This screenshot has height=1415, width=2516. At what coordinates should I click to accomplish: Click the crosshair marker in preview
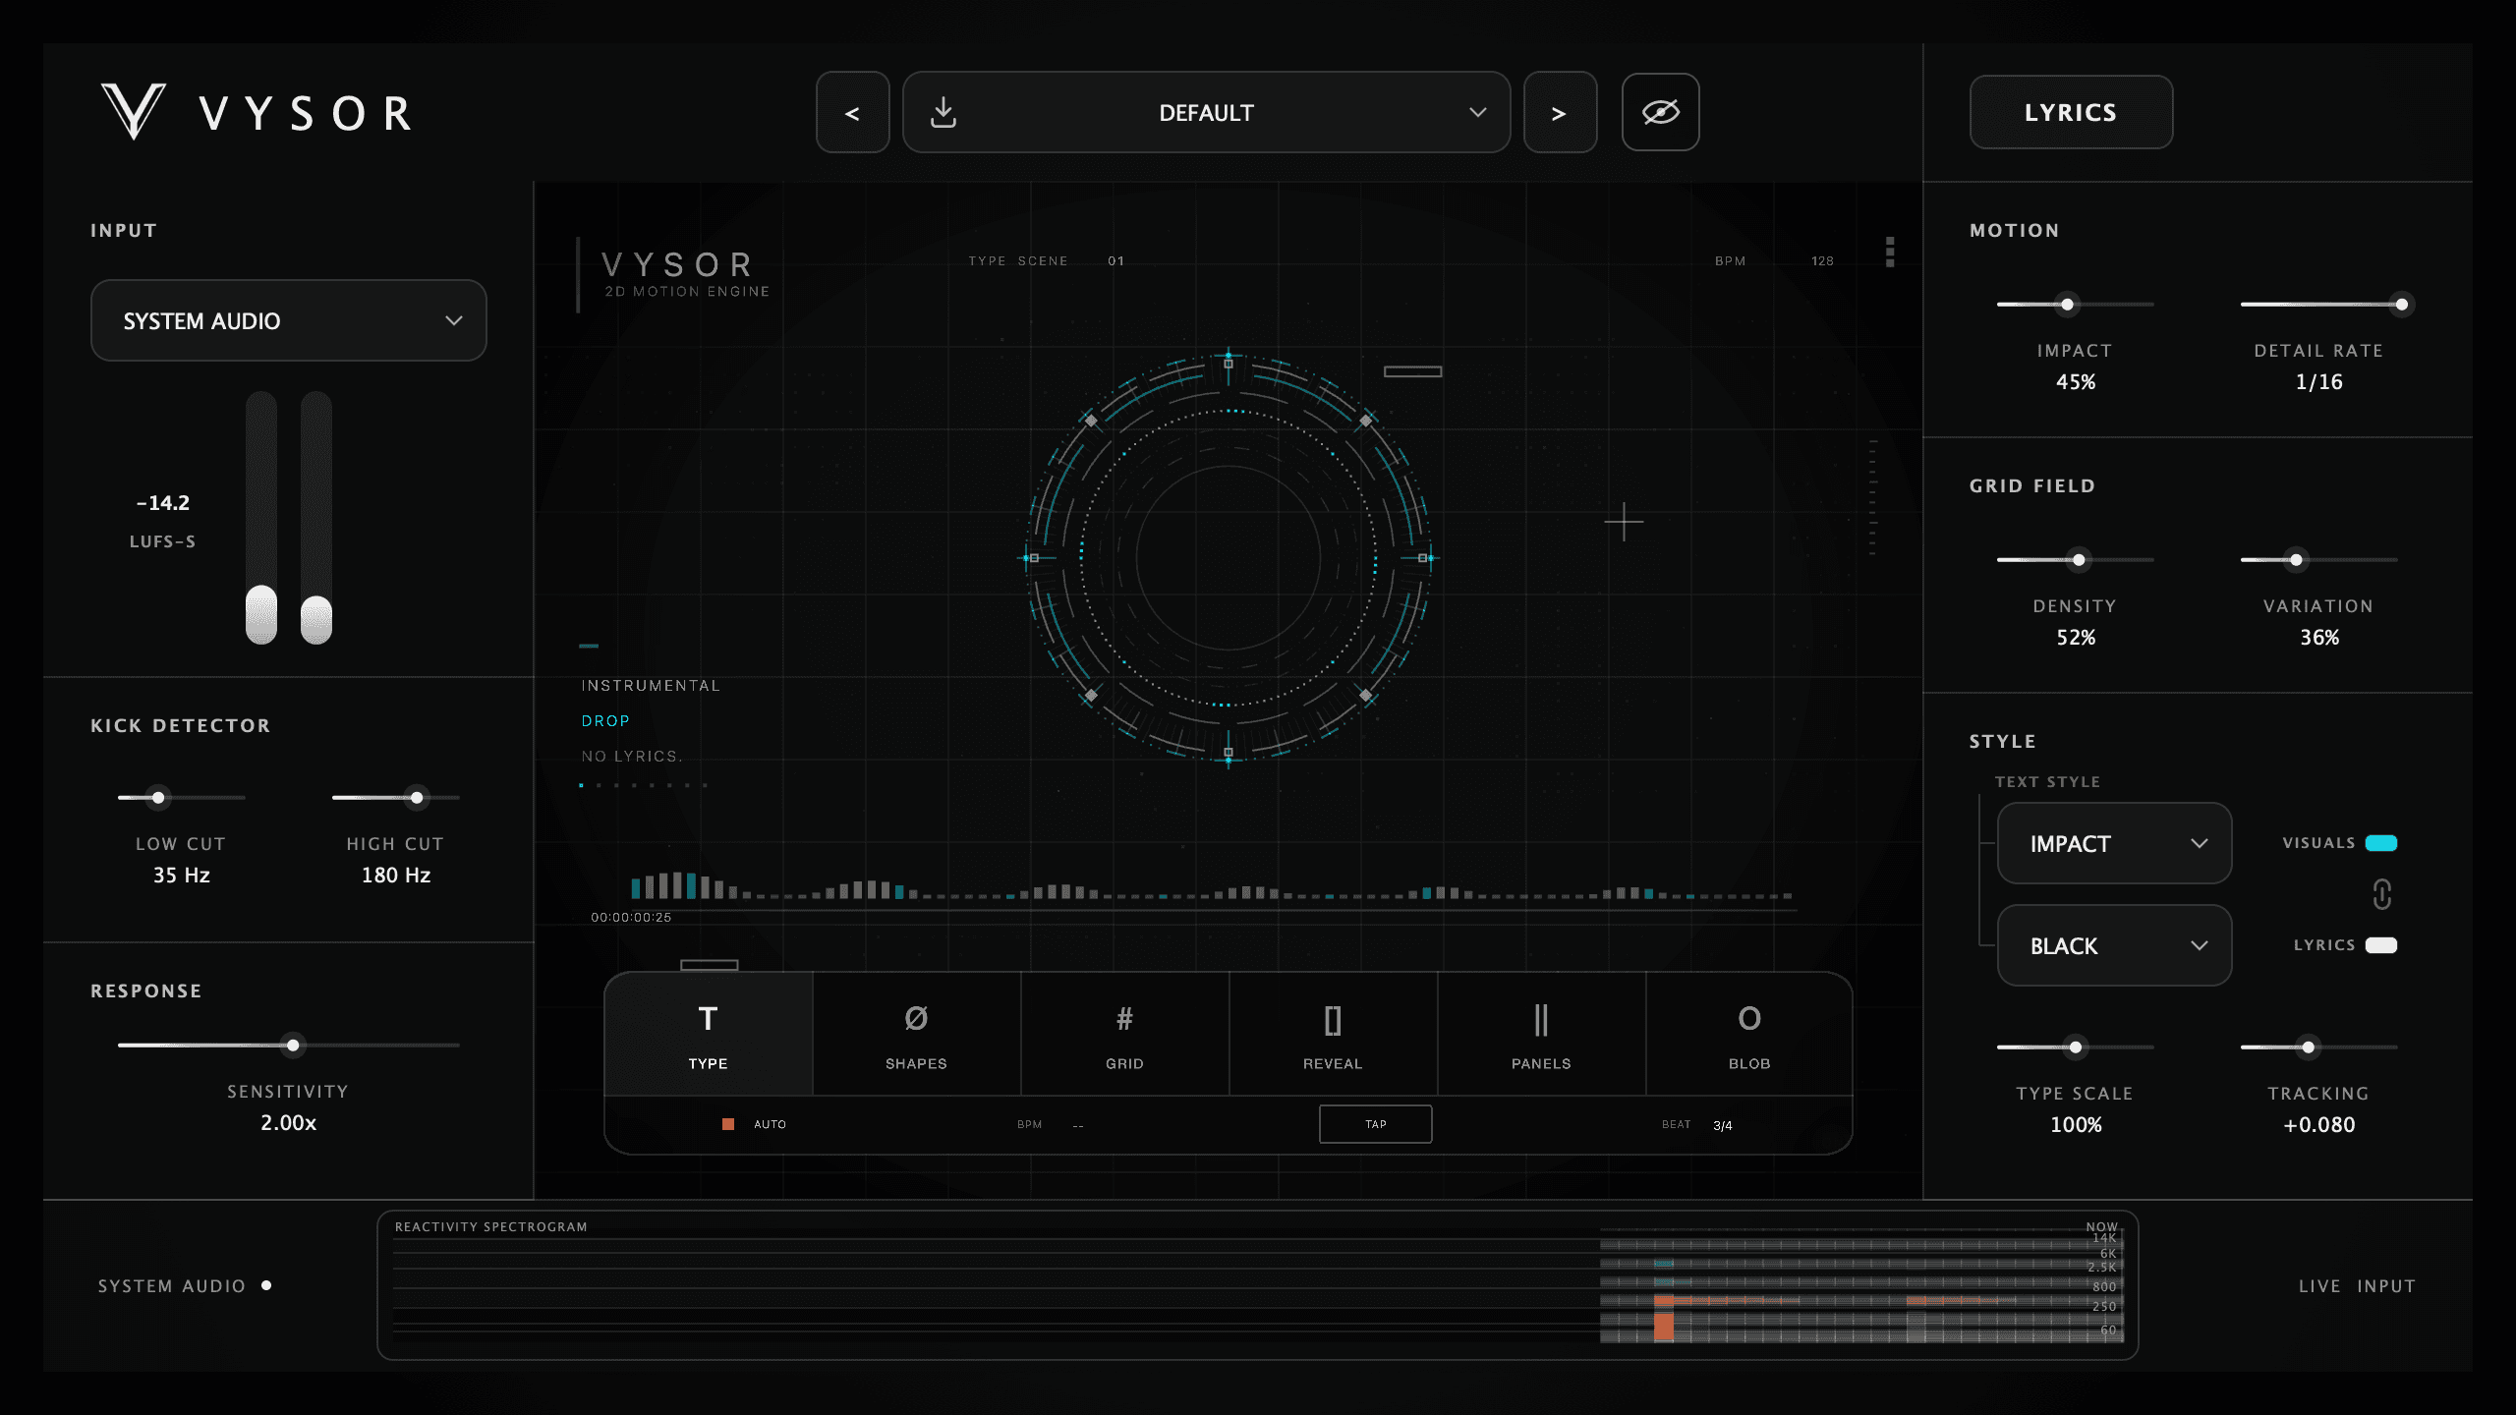point(1624,522)
